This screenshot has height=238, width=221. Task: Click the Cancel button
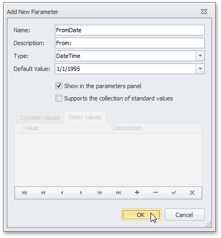184,215
